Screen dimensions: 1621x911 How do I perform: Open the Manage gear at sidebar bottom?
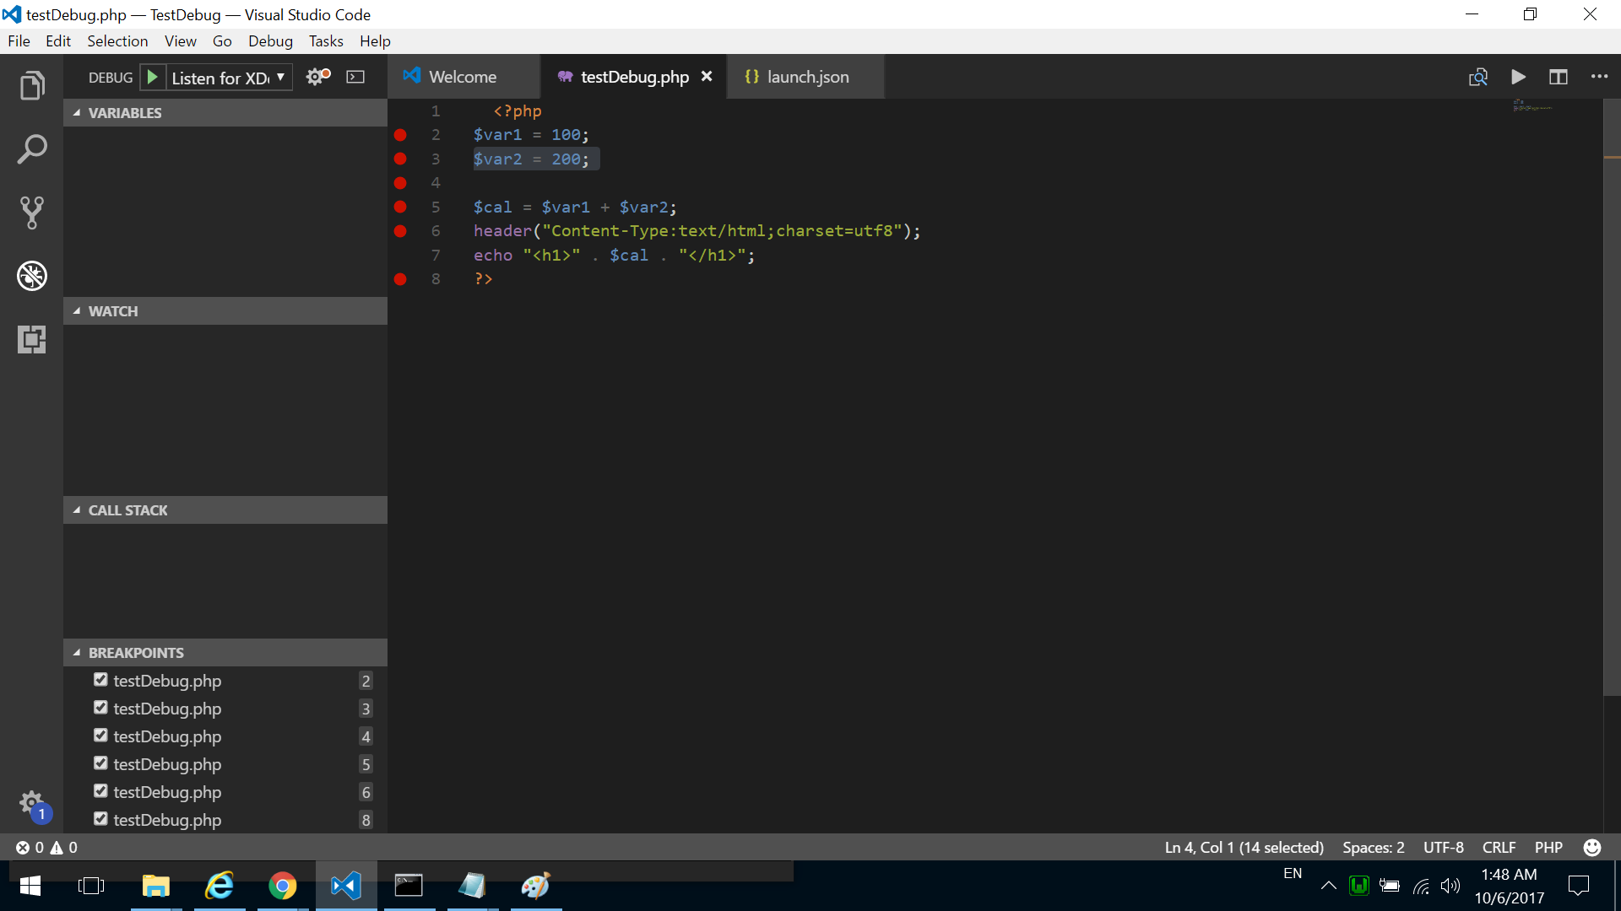pos(32,803)
